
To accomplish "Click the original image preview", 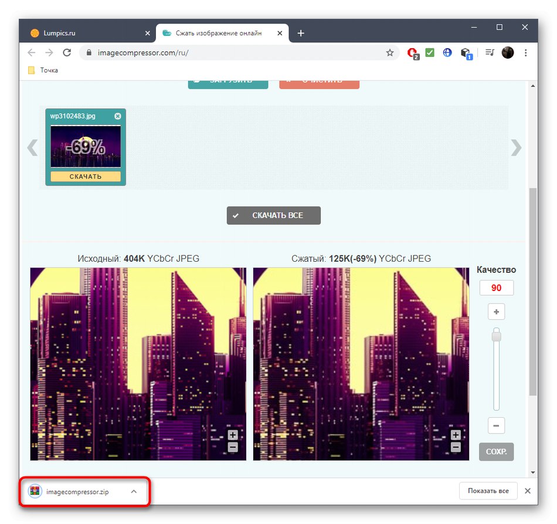I will pos(138,364).
